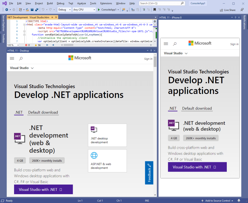Open the Debug configuration dropdown
Viewport: 248px width, 203px height.
point(65,10)
